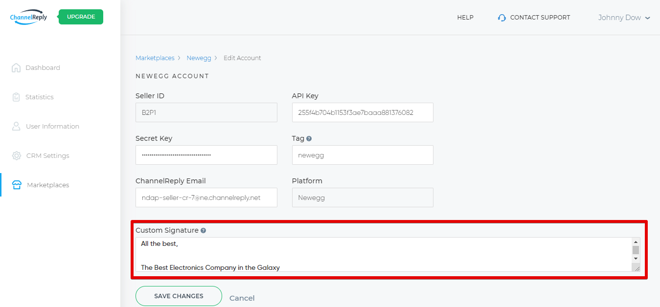
Task: Go to CRM Settings in sidebar
Action: tap(47, 156)
